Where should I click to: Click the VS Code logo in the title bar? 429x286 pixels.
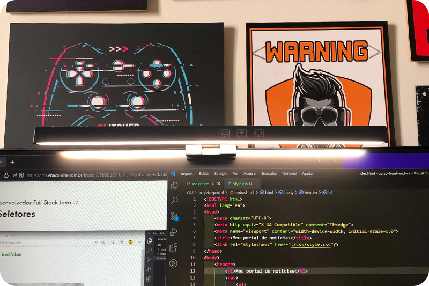[x=173, y=174]
